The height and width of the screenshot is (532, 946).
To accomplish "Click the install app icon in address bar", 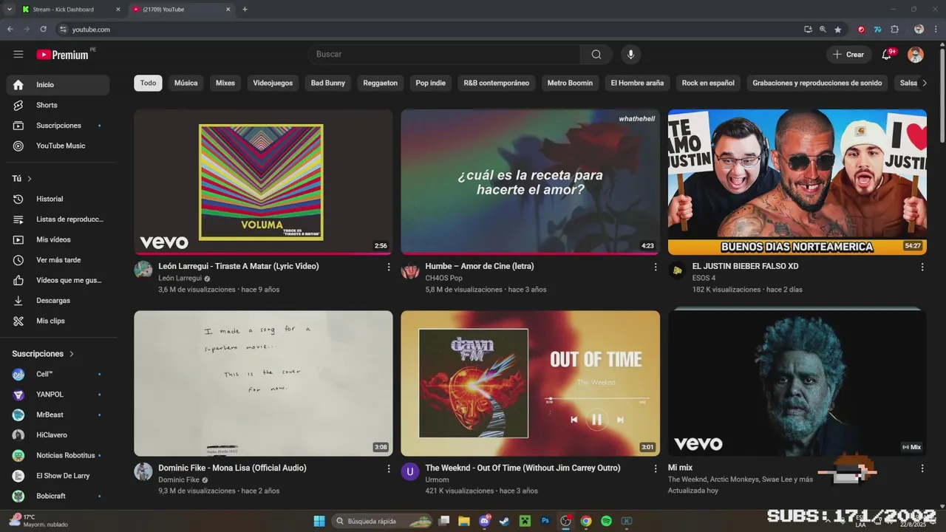I will (808, 30).
